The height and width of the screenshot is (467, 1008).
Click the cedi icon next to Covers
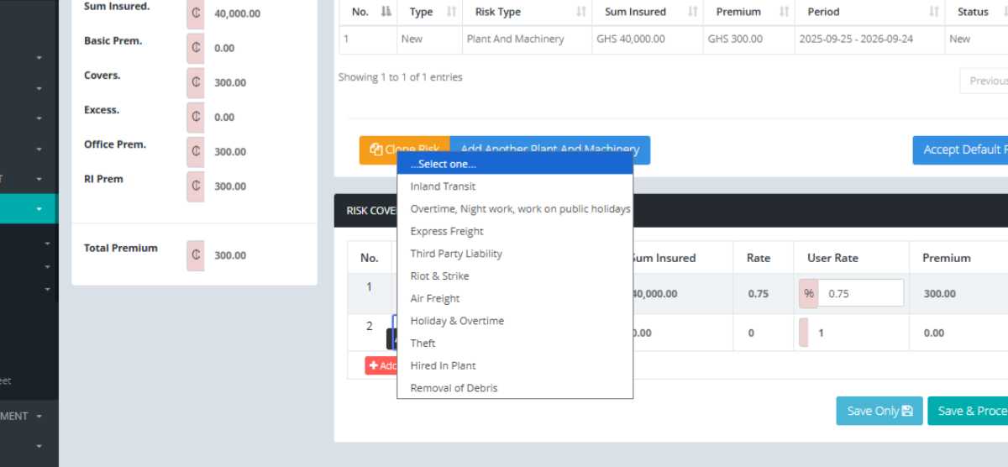click(195, 82)
